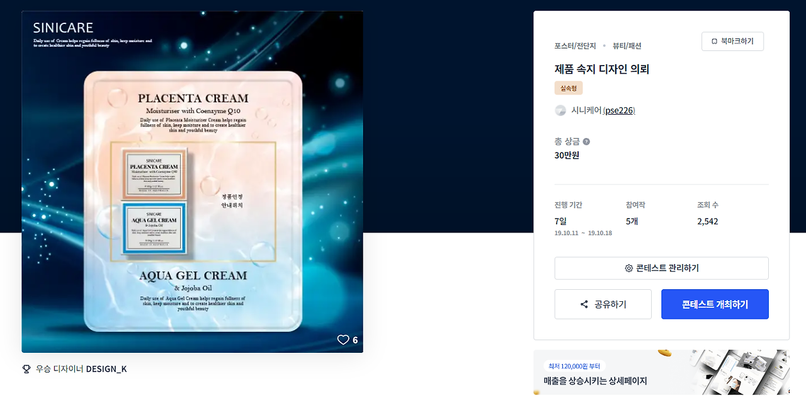
Task: Open the 콘테스트 개최하기 button
Action: [715, 304]
